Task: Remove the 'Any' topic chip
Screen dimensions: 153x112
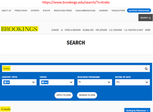Action: (43, 82)
